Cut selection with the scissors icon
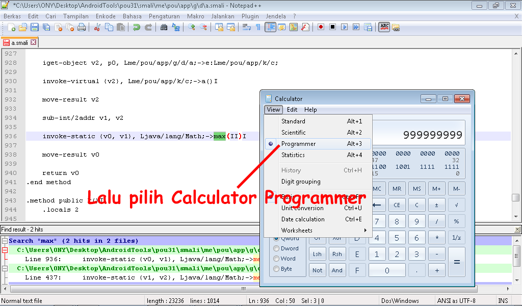Viewport: 522px width, 306px height. (97, 28)
